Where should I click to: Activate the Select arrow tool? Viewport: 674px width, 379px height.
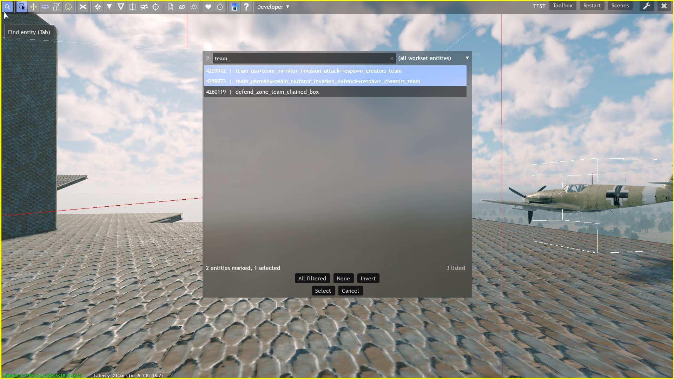point(22,7)
